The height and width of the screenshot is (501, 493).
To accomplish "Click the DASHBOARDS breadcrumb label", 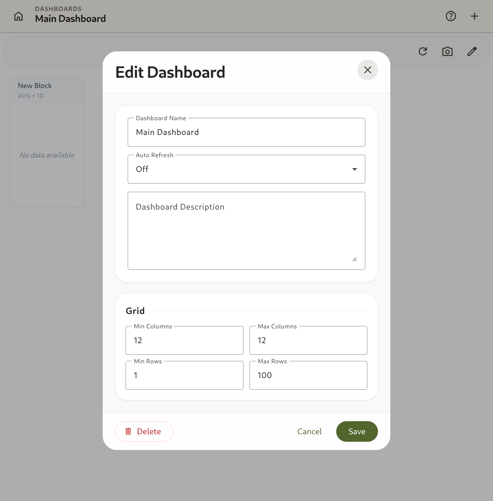I will coord(58,9).
